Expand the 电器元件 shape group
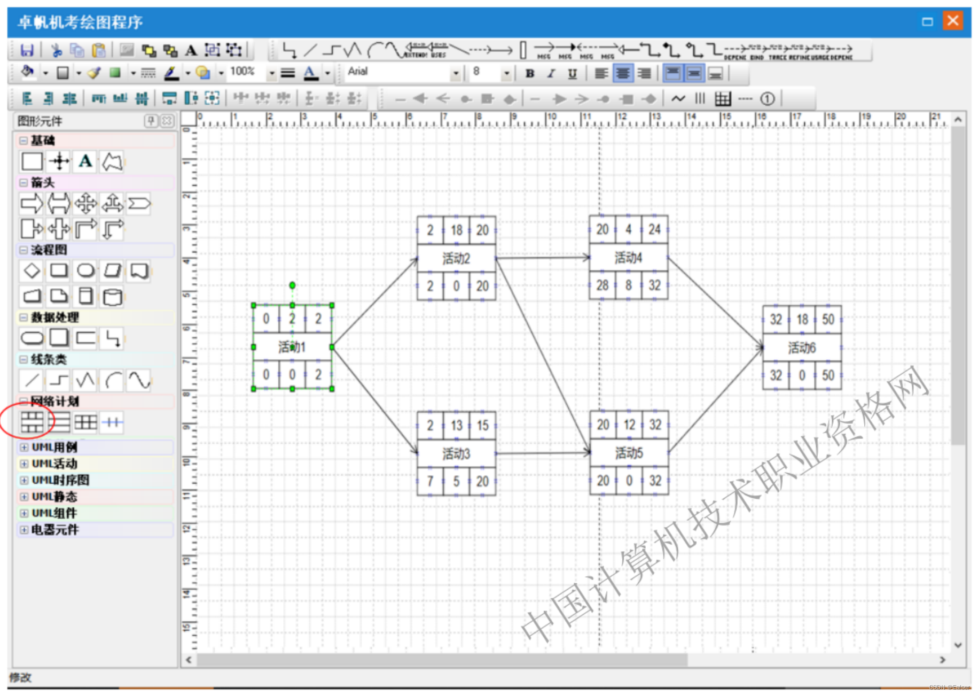The image size is (978, 695). pyautogui.click(x=24, y=530)
